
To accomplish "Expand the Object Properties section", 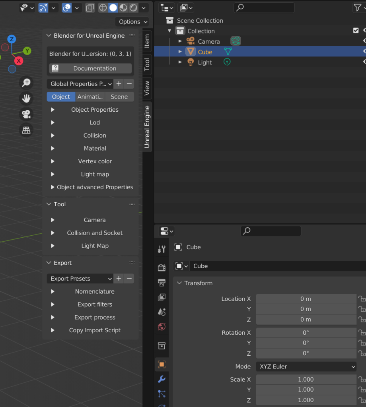I will [53, 110].
